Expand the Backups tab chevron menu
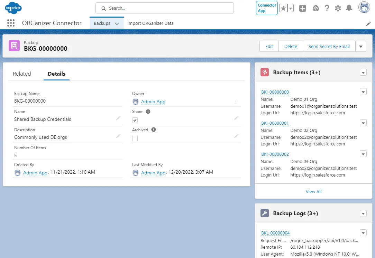The width and height of the screenshot is (375, 258). tap(117, 23)
